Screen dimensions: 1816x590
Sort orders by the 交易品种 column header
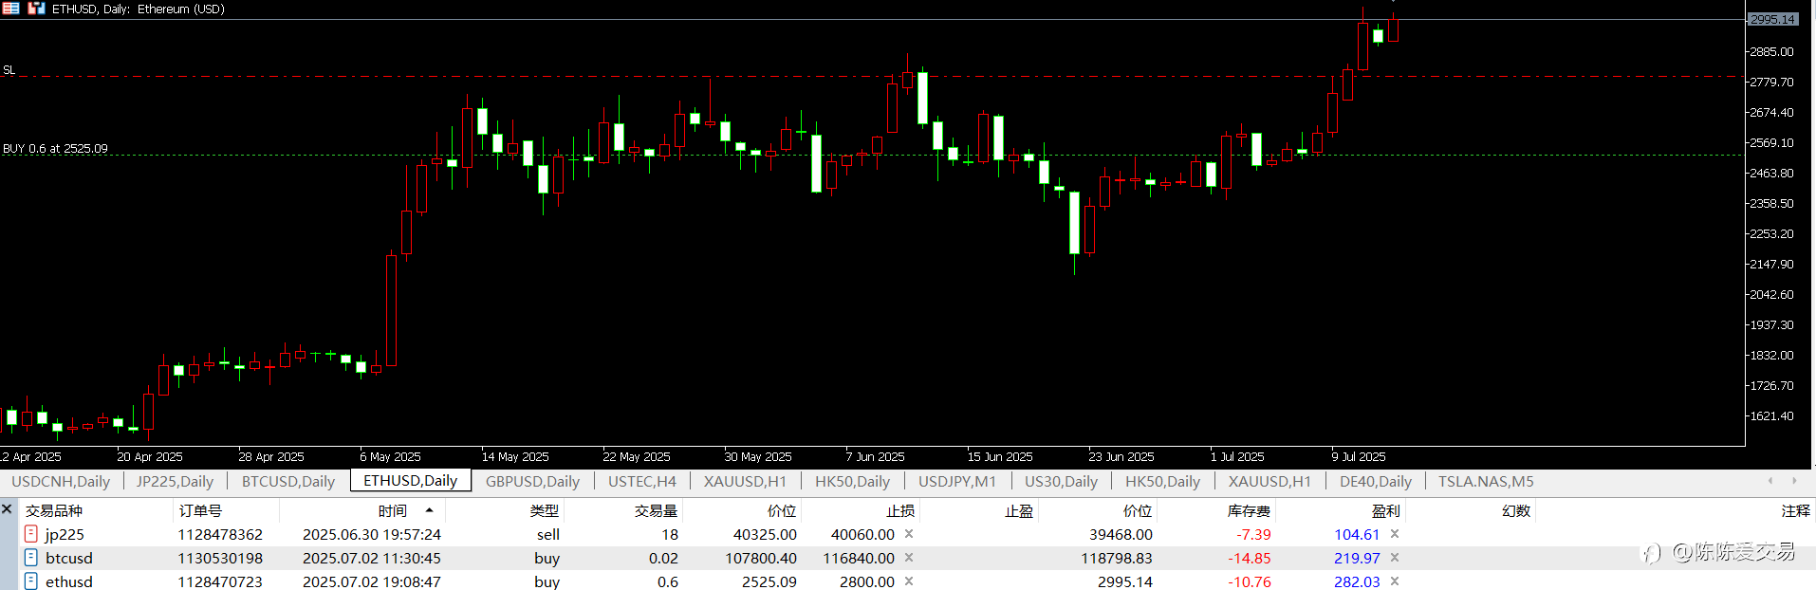[54, 510]
